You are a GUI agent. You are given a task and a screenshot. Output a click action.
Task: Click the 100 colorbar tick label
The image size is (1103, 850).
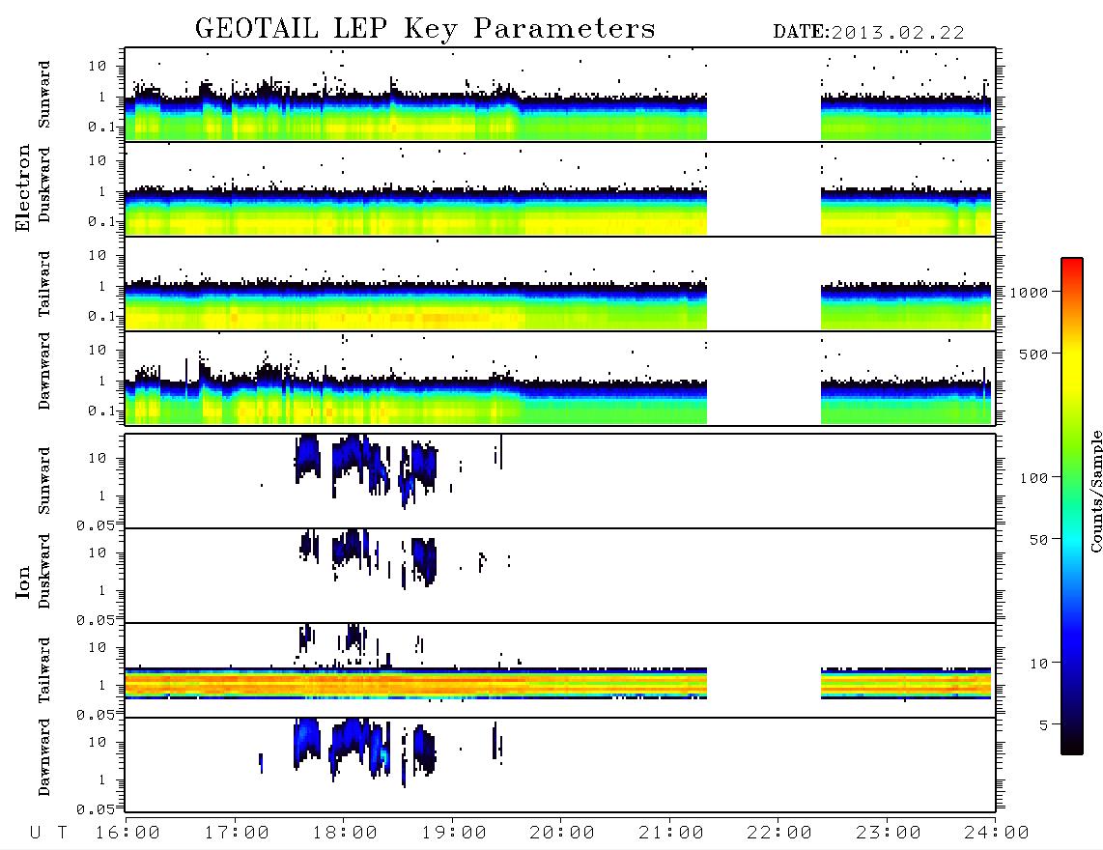(x=1033, y=478)
